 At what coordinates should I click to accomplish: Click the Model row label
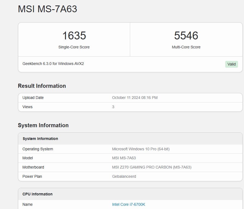point(28,158)
